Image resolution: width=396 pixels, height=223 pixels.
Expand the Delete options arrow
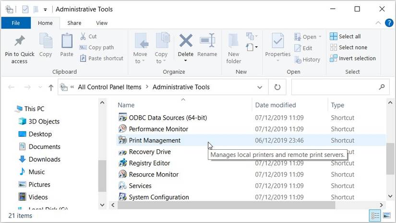point(185,60)
